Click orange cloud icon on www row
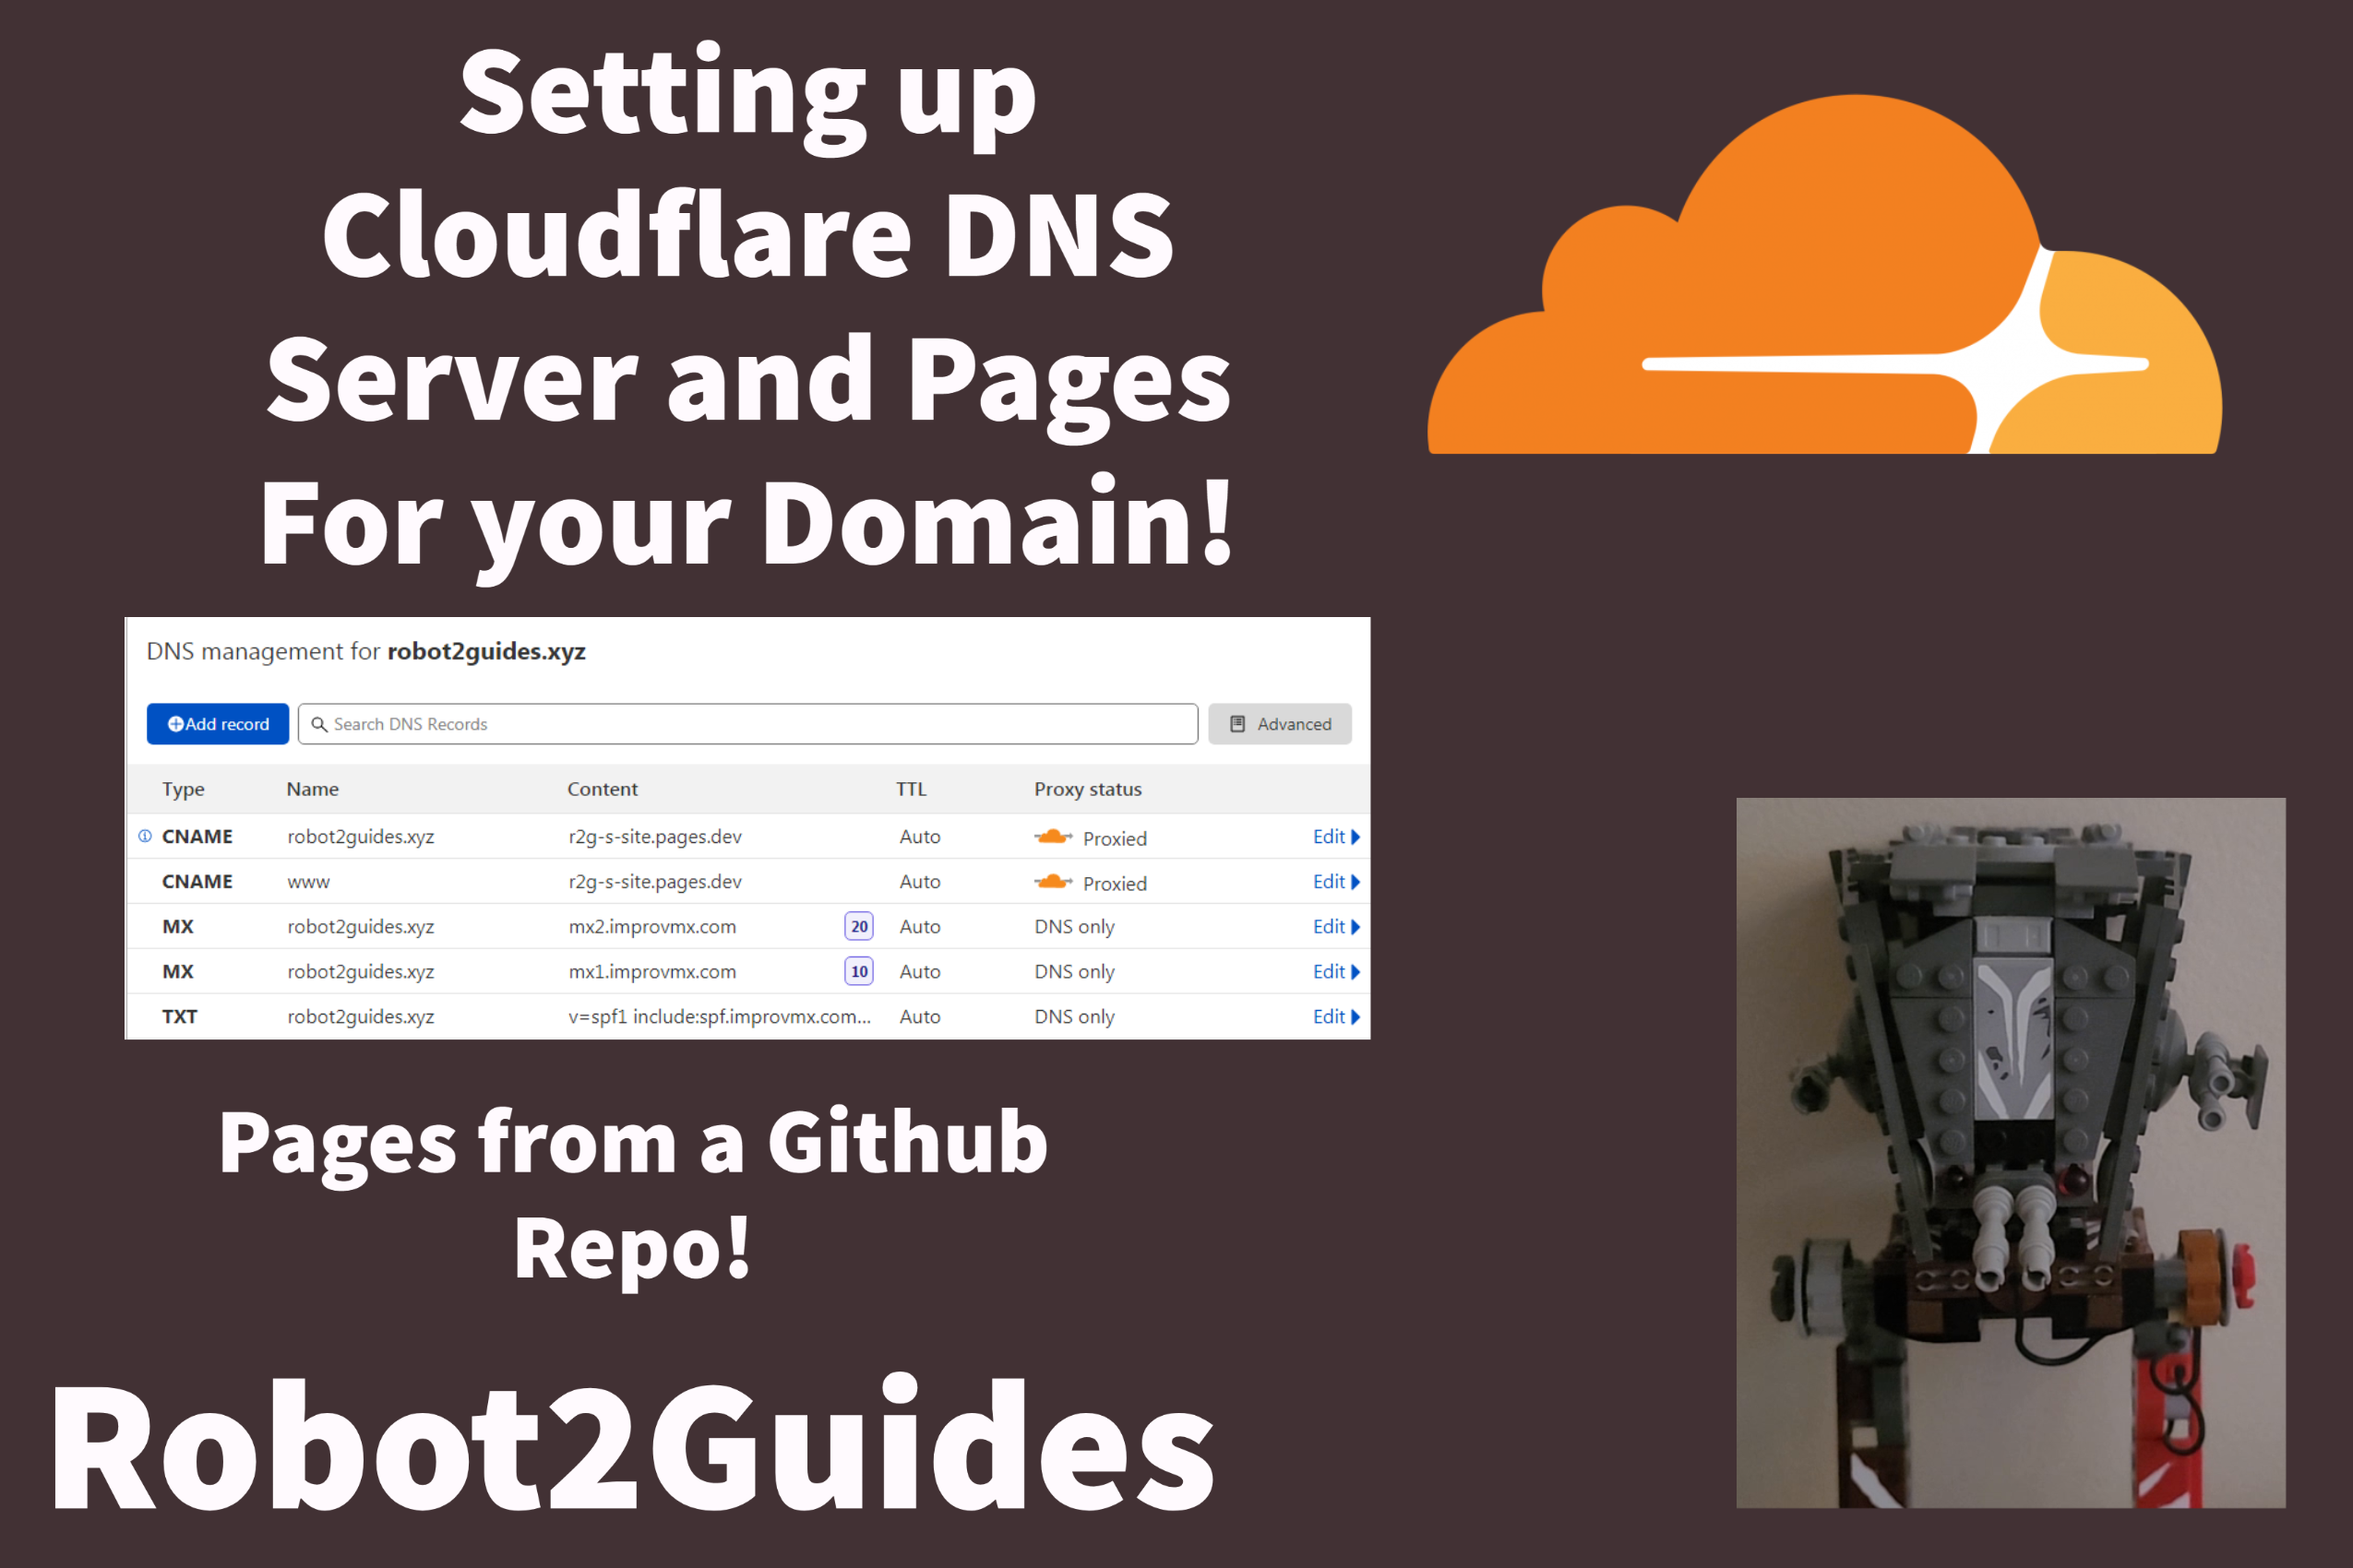The height and width of the screenshot is (1568, 2353). coord(1051,882)
